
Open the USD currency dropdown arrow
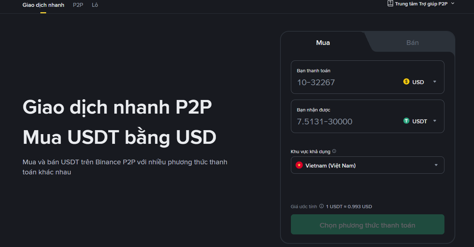pyautogui.click(x=435, y=82)
